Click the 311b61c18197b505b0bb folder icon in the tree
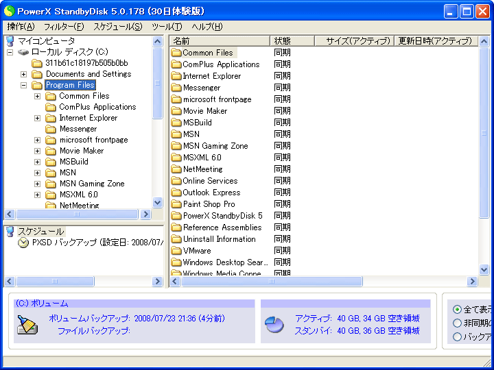This screenshot has width=494, height=370. 37,64
